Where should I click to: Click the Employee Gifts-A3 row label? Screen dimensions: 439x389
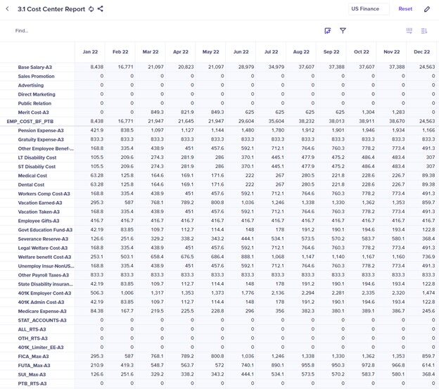(39, 221)
